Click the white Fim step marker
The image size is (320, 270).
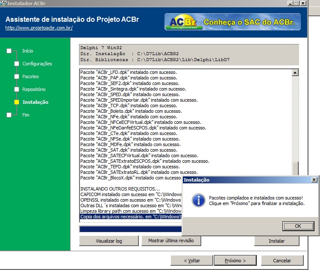(x=9, y=115)
